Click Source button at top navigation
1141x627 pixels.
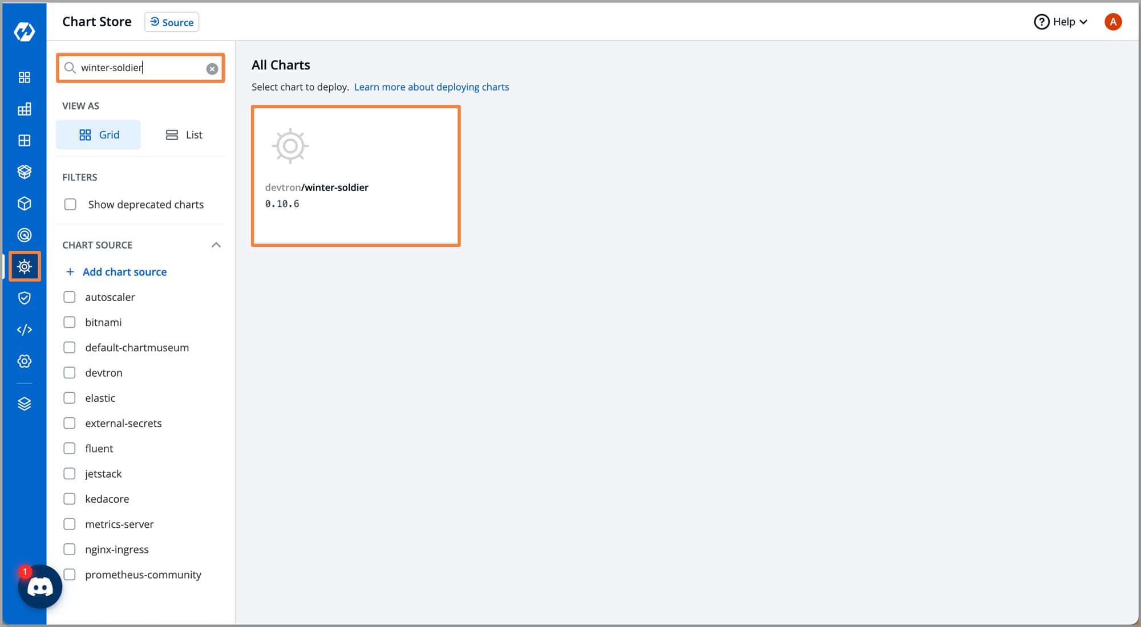[x=171, y=22]
